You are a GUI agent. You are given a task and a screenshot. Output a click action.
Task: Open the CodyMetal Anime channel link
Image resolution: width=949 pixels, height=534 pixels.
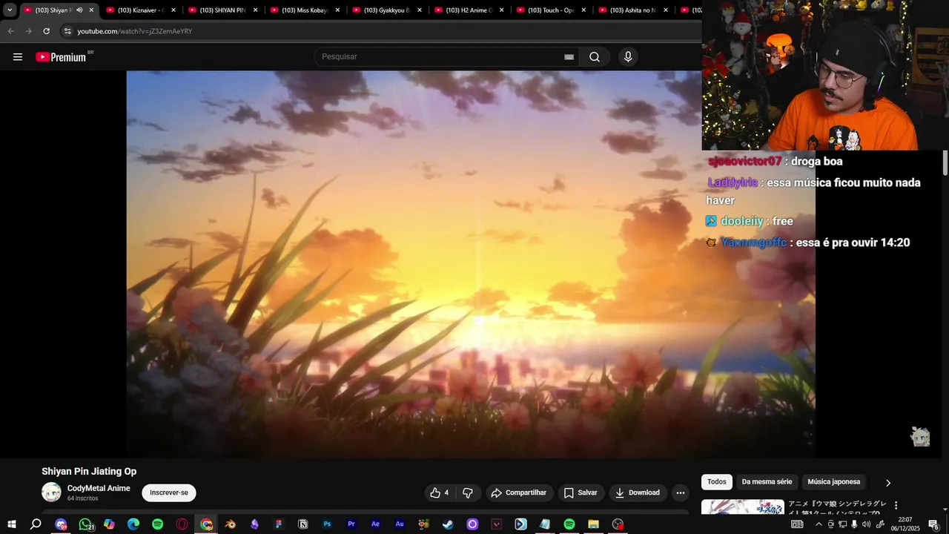pos(99,488)
